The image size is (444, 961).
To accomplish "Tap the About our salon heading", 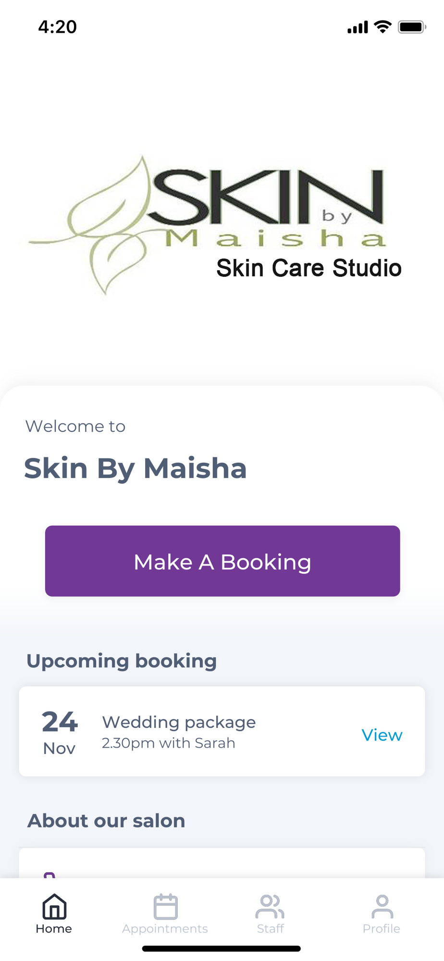I will click(x=106, y=821).
